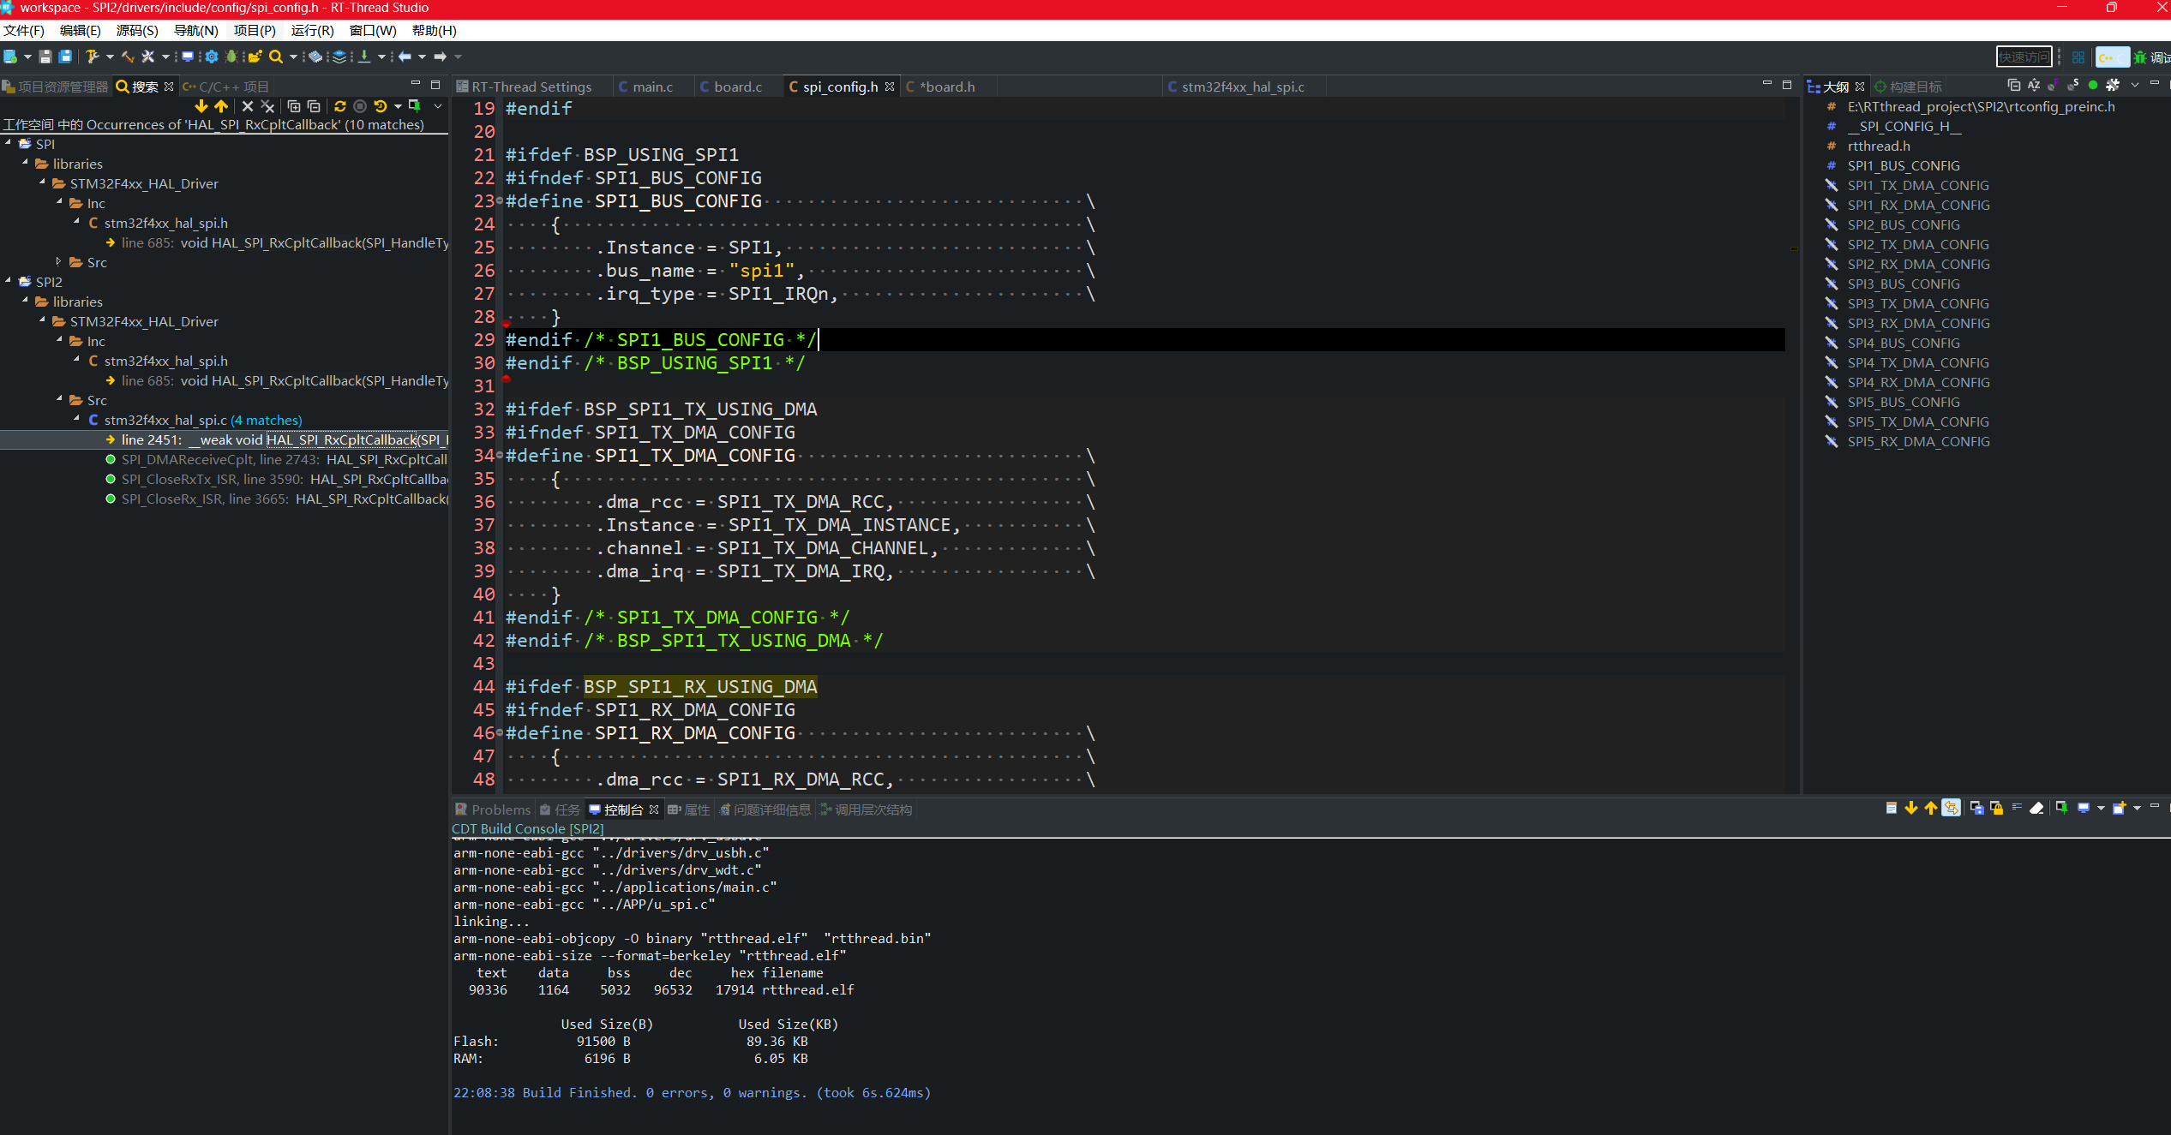Image resolution: width=2171 pixels, height=1135 pixels.
Task: Open search toolbar icon dropdown arrow
Action: 293,57
